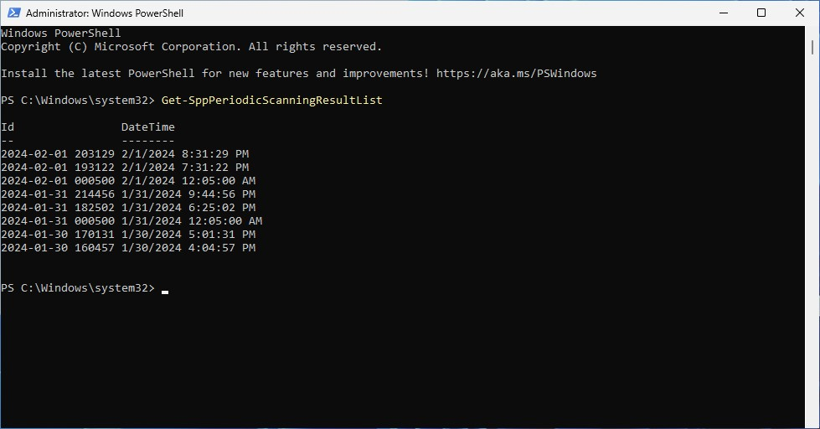Click the PowerShell icon in the title bar
The height and width of the screenshot is (429, 820).
coord(13,13)
